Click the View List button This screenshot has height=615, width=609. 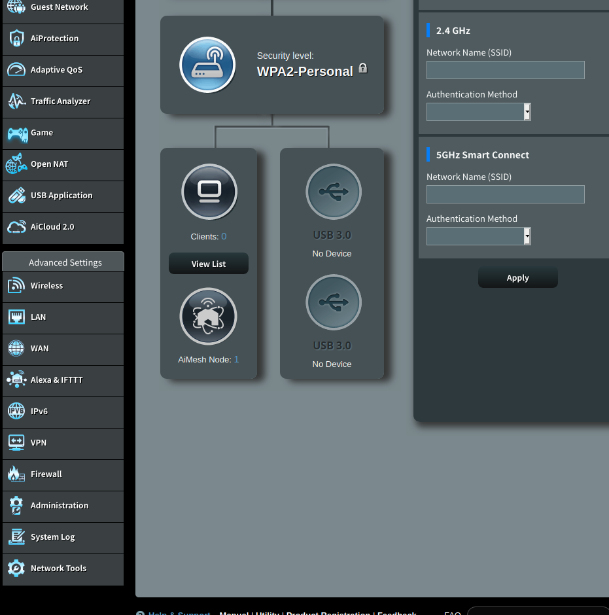pyautogui.click(x=209, y=264)
